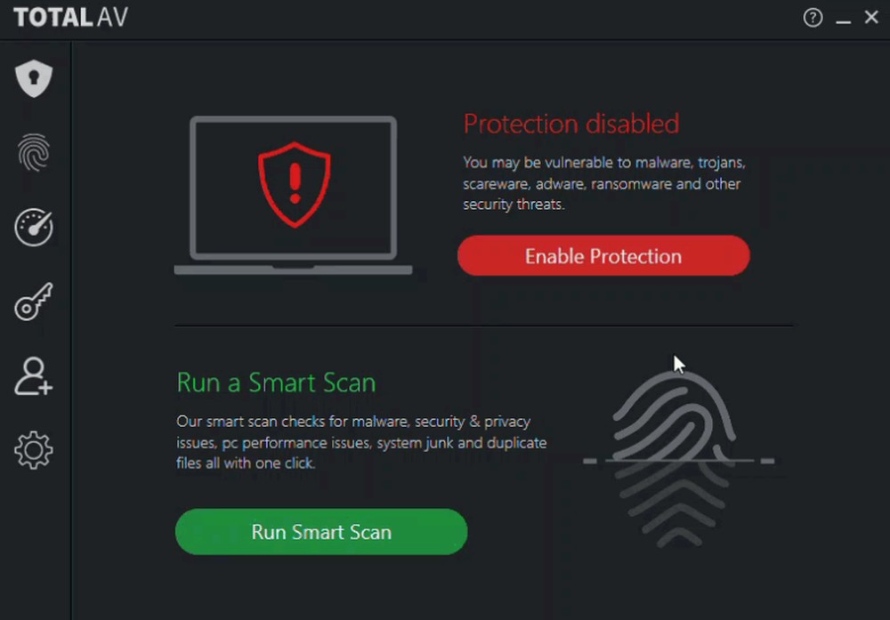Open the key password vault section
This screenshot has width=890, height=620.
pyautogui.click(x=34, y=302)
